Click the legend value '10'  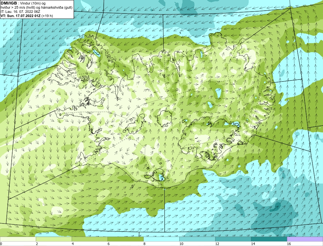[x=181, y=244]
